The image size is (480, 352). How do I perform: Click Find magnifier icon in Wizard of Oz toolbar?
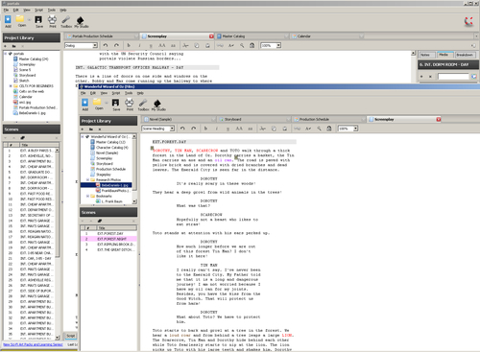pos(319,129)
